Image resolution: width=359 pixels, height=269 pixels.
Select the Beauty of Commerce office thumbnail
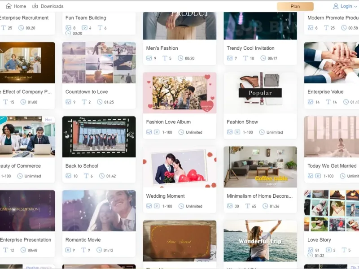coord(27,137)
